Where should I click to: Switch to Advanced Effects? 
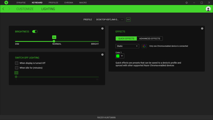pos(150,39)
